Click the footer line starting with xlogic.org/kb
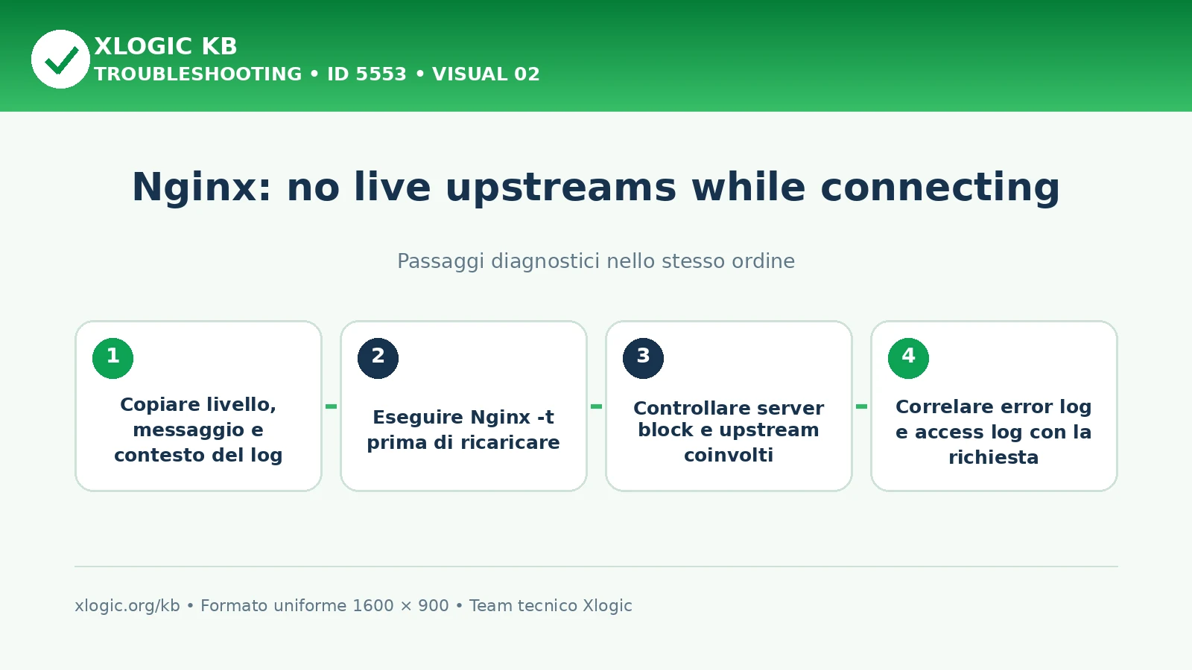The image size is (1192, 670). 353,606
